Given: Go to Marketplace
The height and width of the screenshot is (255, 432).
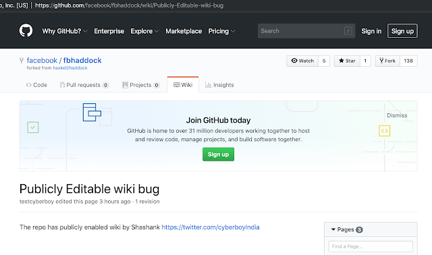Looking at the screenshot, I should (184, 31).
